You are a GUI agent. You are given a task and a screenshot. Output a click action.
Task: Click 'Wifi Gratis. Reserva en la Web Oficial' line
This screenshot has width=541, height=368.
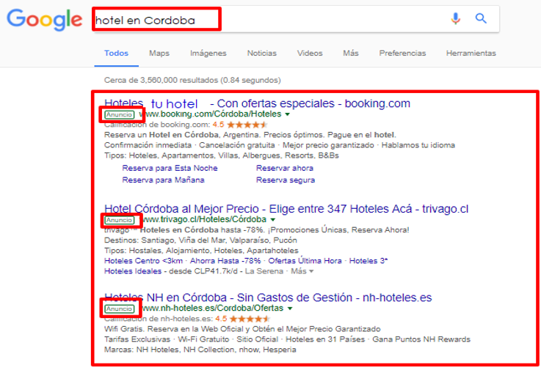[242, 329]
